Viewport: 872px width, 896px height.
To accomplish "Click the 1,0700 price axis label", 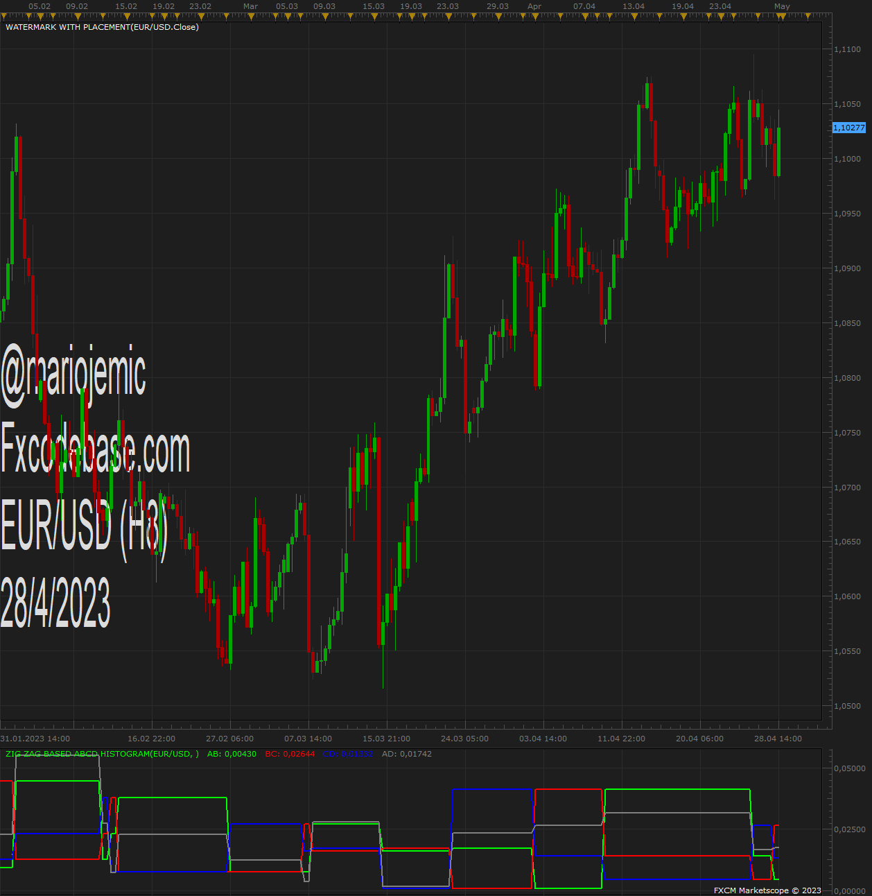I will tap(847, 488).
